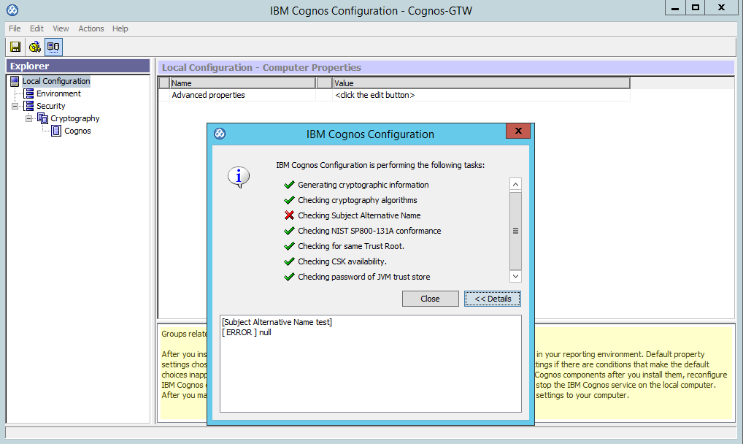This screenshot has height=444, width=743.
Task: Click the green check beside Checking NIST SP800-131A conformance
Action: click(289, 231)
